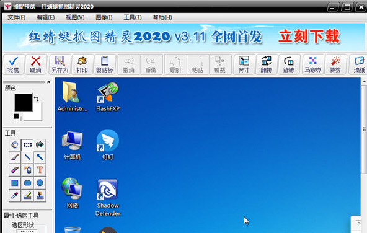The image size is (367, 233).
Task: Click the vertical scrollbar up arrow
Action: pos(364,81)
